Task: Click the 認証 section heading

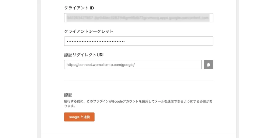Action: (68, 95)
